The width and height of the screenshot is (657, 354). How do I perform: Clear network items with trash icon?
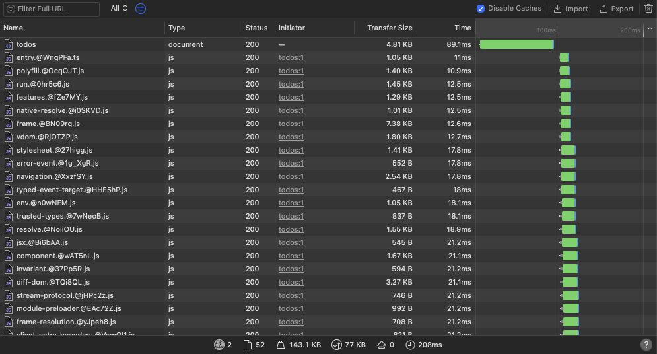(648, 9)
